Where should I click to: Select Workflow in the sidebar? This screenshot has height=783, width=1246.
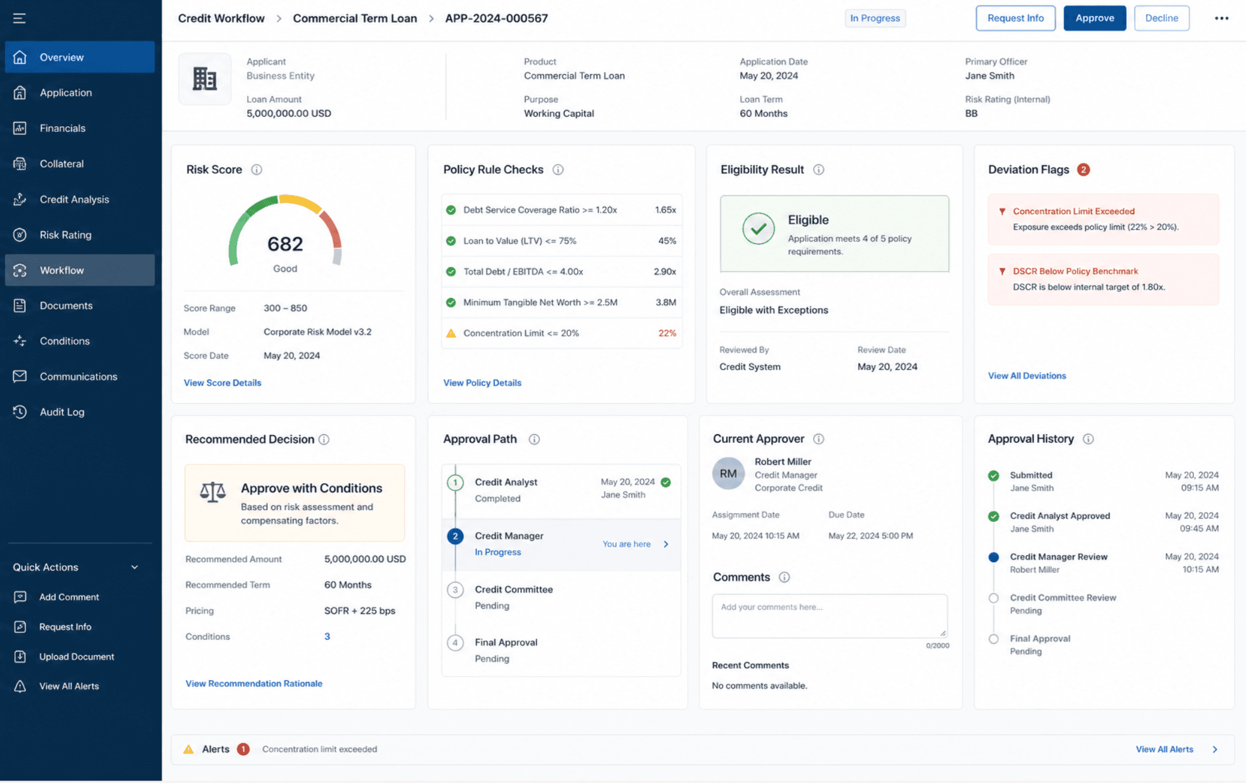click(80, 270)
